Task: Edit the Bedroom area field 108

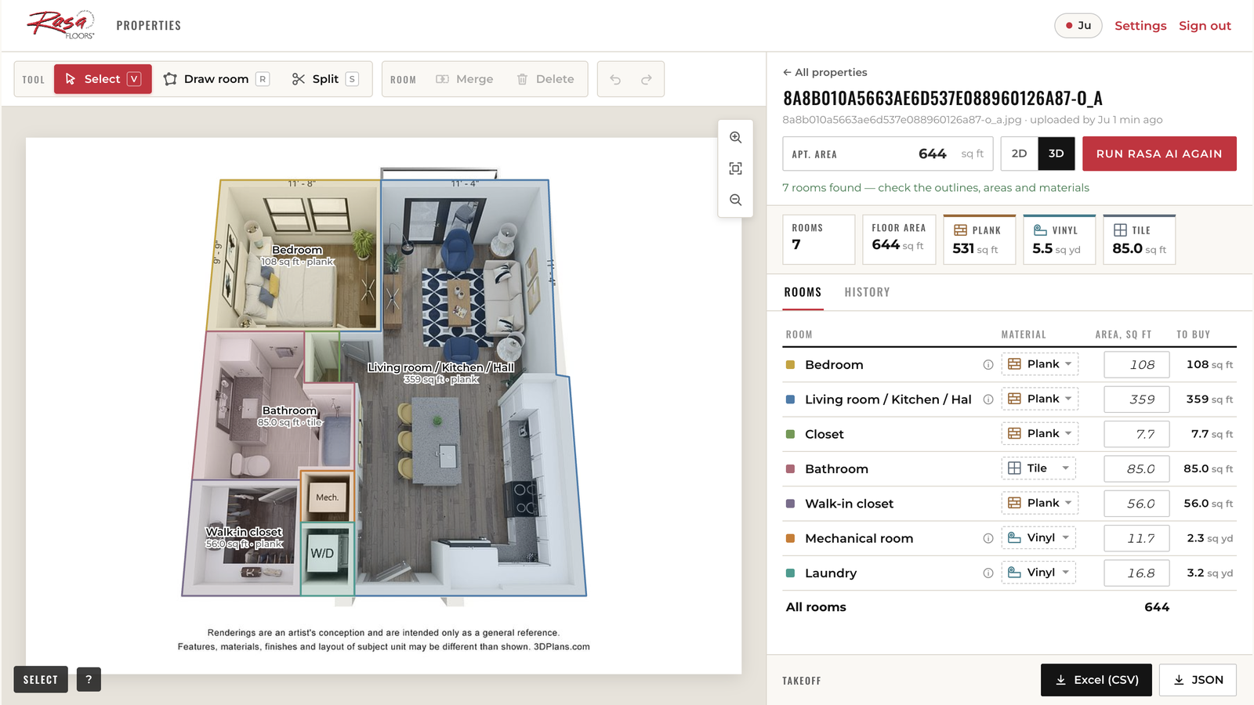Action: 1136,365
